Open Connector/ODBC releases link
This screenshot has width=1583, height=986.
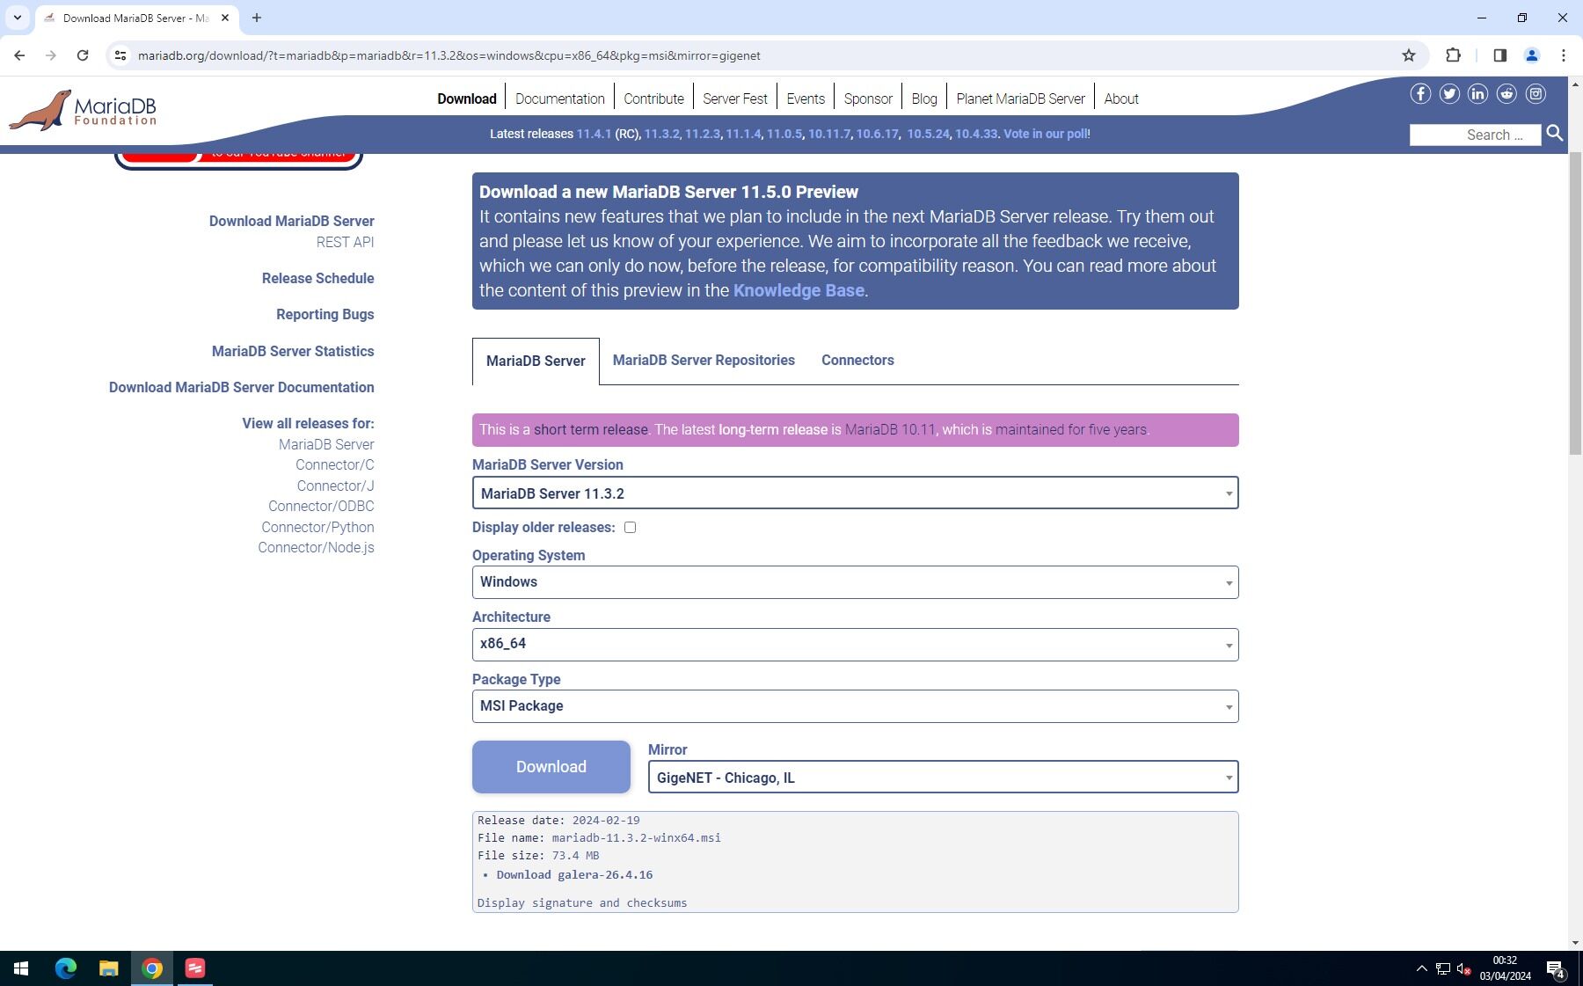coord(321,507)
